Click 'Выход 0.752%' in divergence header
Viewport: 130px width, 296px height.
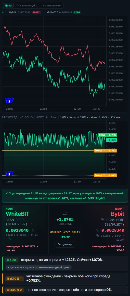pos(77,117)
